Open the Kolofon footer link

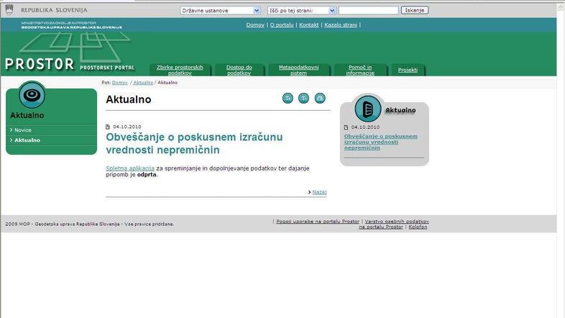418,227
